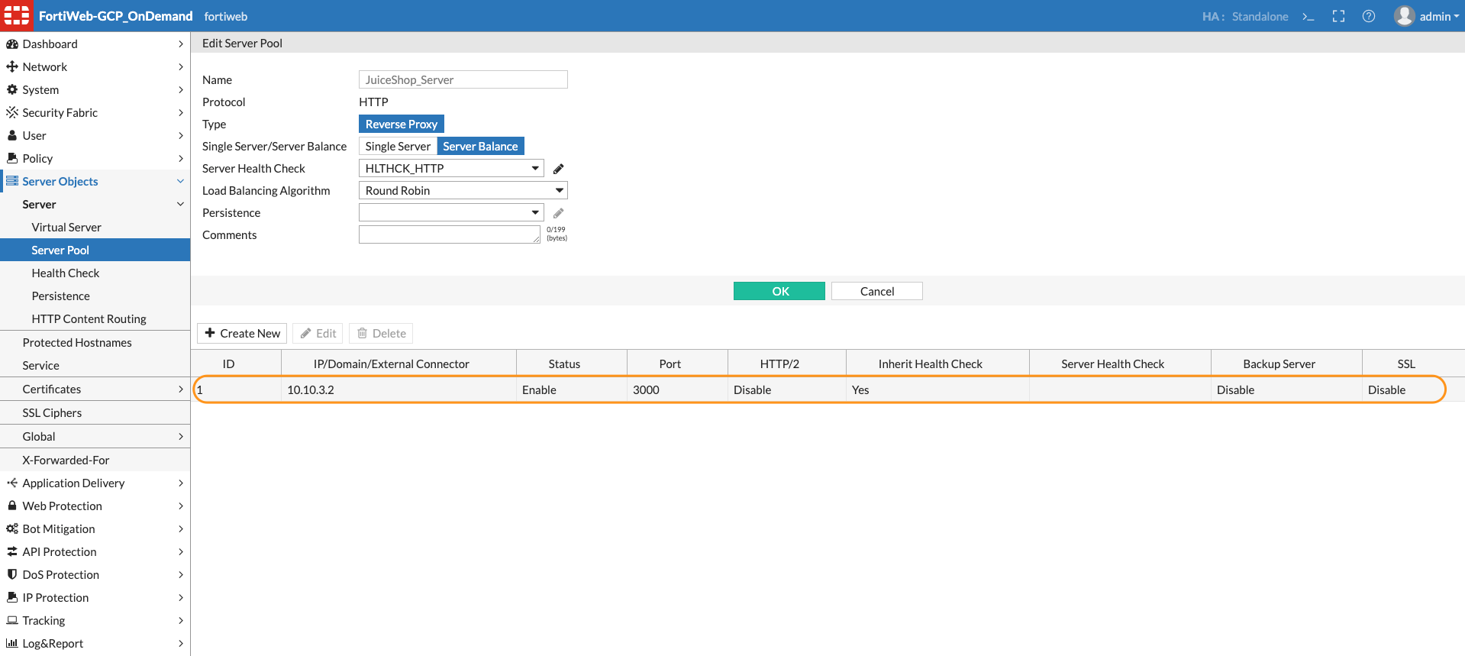Click the Comments text box
Image resolution: width=1465 pixels, height=656 pixels.
pyautogui.click(x=450, y=234)
